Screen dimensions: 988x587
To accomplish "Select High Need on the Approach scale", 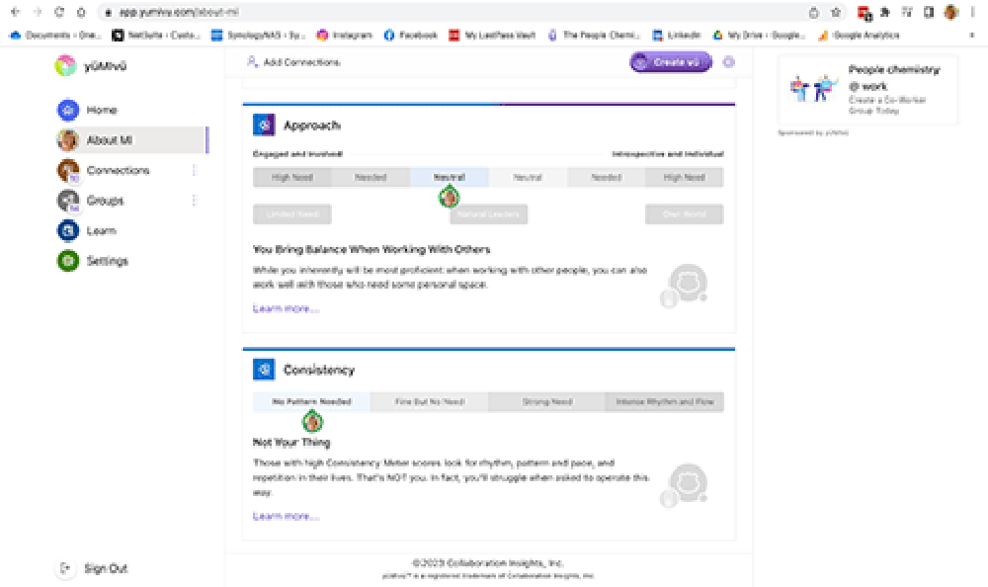I will (x=292, y=177).
